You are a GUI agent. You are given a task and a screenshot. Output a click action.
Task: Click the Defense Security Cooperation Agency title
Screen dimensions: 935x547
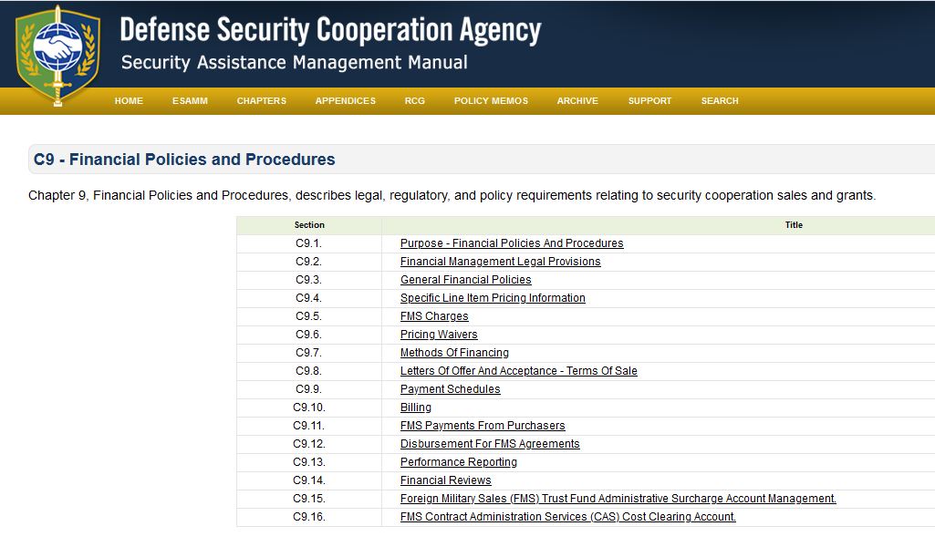(330, 30)
